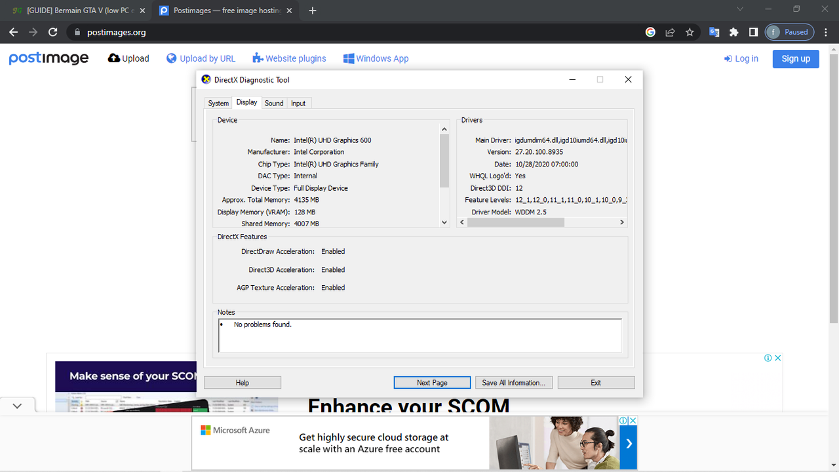Open the Extensions puzzle icon
Image resolution: width=839 pixels, height=472 pixels.
coord(734,32)
